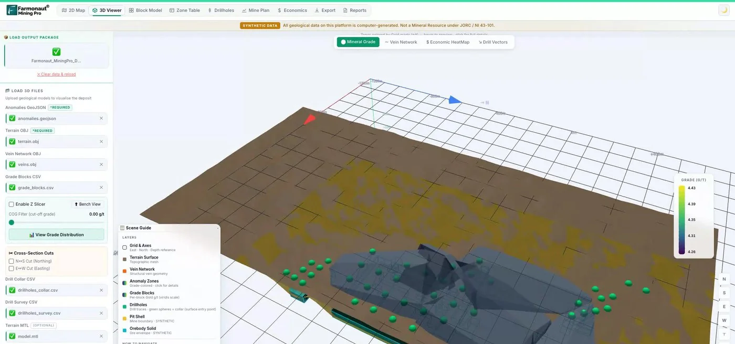Click the red axis arrow marker

point(310,119)
